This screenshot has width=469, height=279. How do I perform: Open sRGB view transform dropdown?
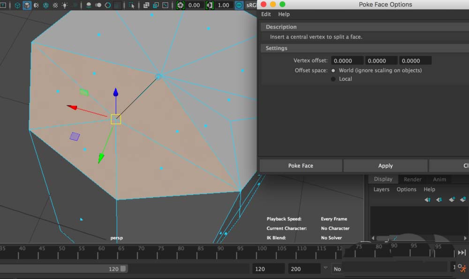(250, 5)
